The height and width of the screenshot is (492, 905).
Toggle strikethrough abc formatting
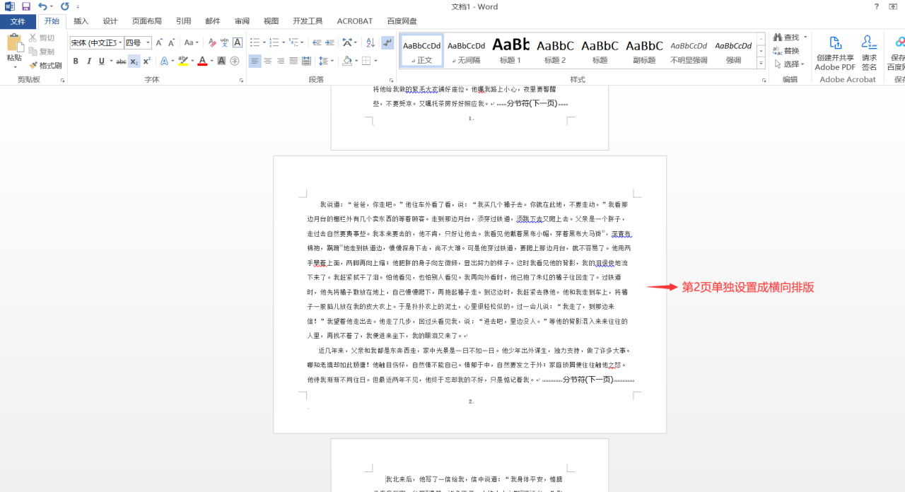point(121,61)
